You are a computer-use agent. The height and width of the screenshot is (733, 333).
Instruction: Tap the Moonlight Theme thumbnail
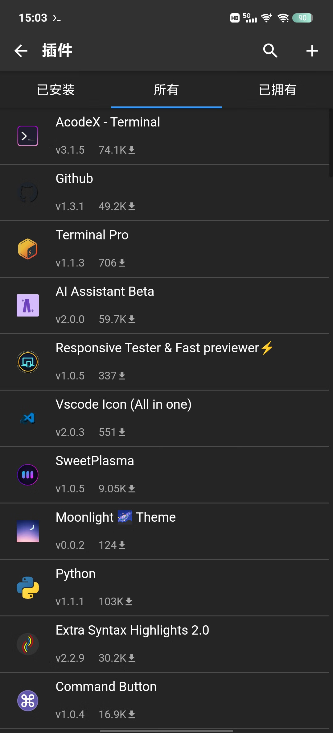[28, 531]
